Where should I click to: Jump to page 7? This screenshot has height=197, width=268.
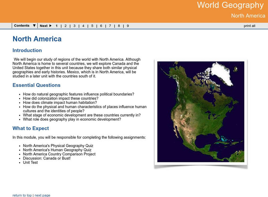coord(110,26)
